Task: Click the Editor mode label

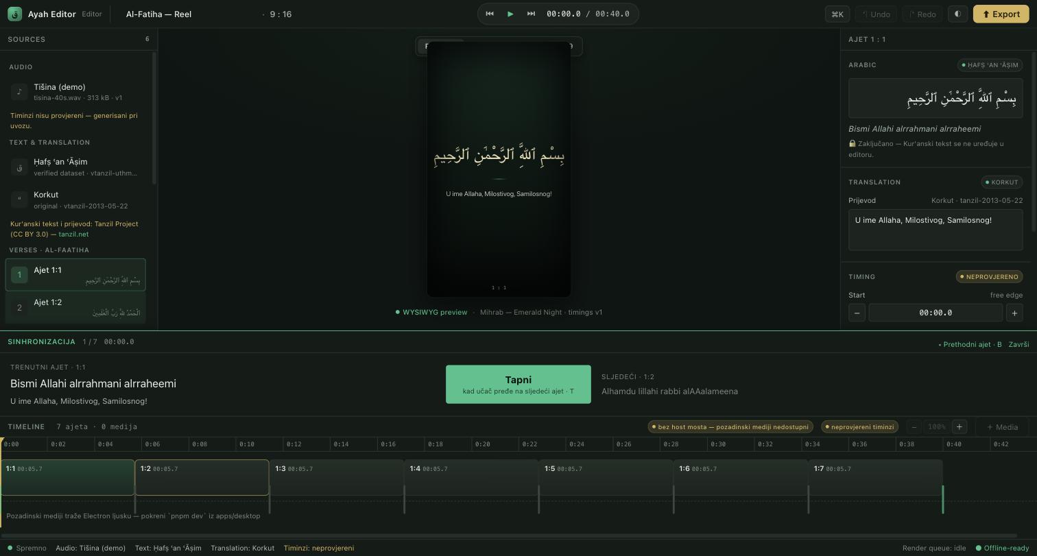Action: pos(92,14)
